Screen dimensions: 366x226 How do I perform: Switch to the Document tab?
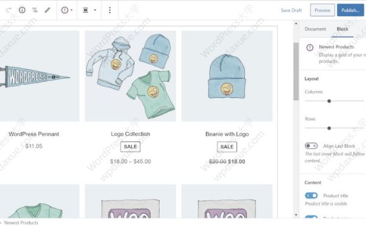click(x=315, y=29)
